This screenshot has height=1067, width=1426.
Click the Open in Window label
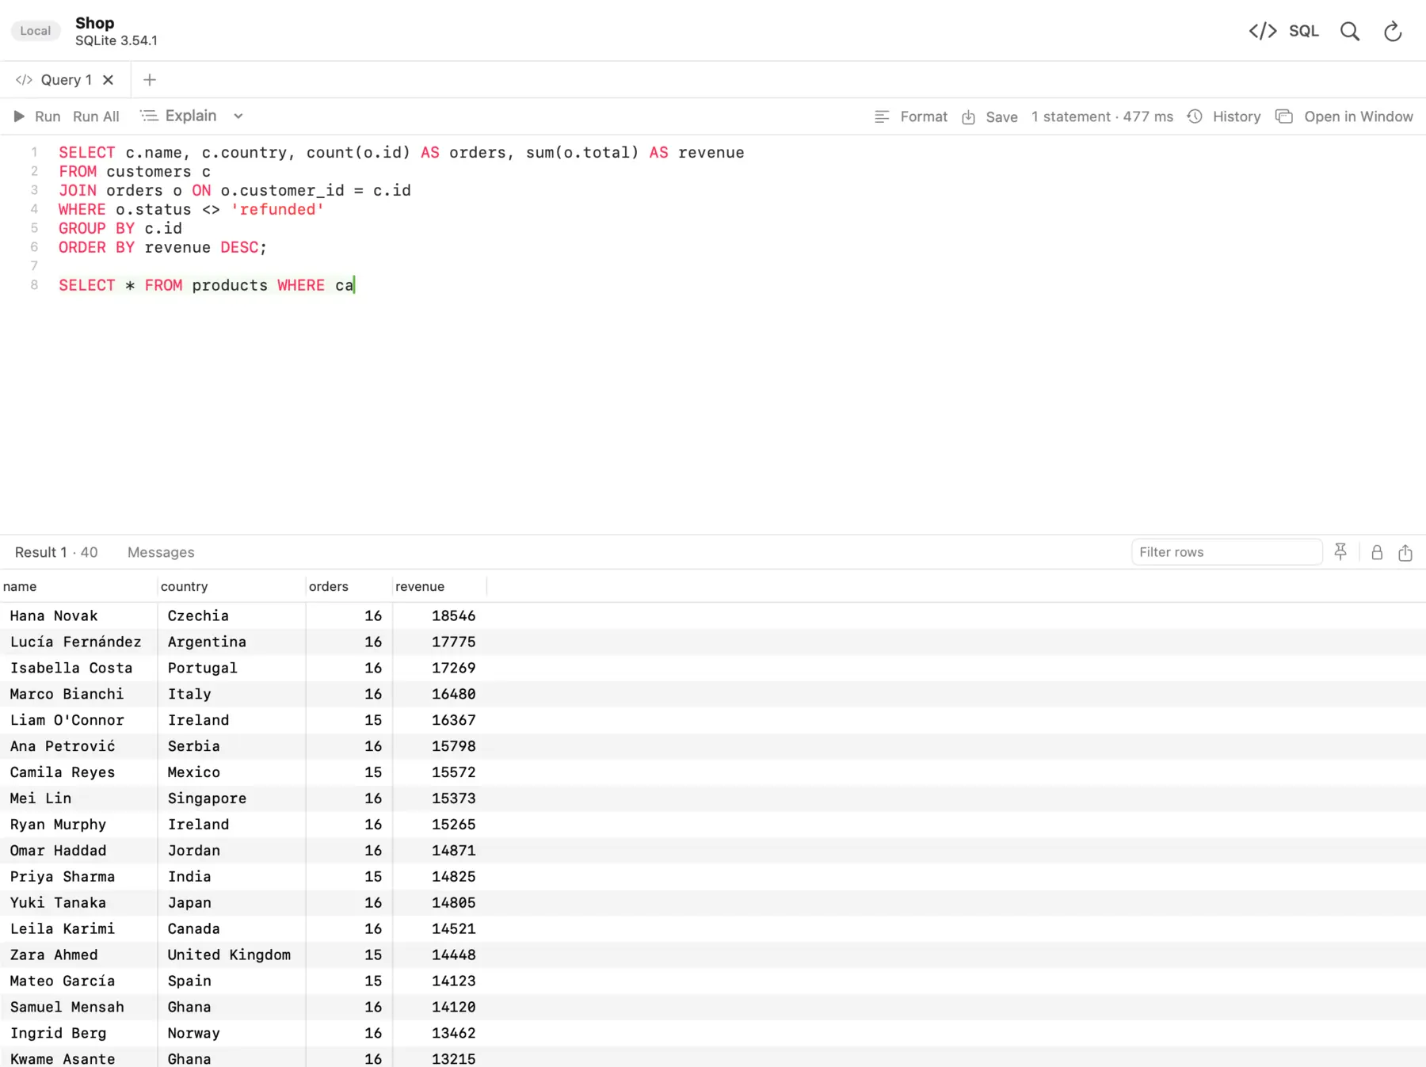(x=1358, y=116)
